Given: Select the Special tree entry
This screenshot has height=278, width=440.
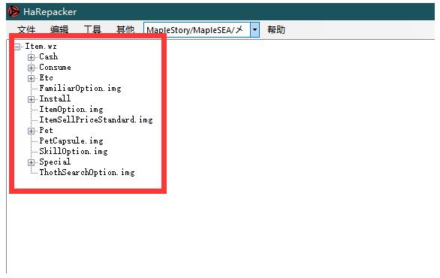Looking at the screenshot, I should [x=55, y=162].
